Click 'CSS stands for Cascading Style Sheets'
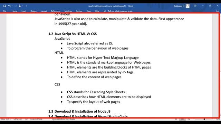Viewport: 221px width, 124px height. point(96,92)
